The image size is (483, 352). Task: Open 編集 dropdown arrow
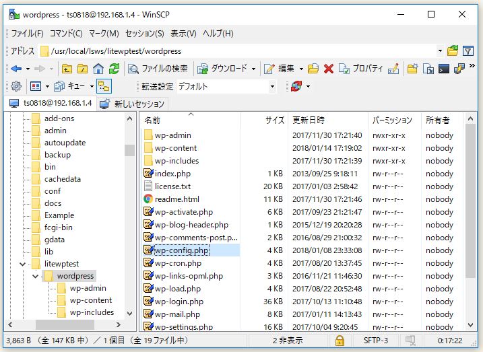[x=301, y=69]
